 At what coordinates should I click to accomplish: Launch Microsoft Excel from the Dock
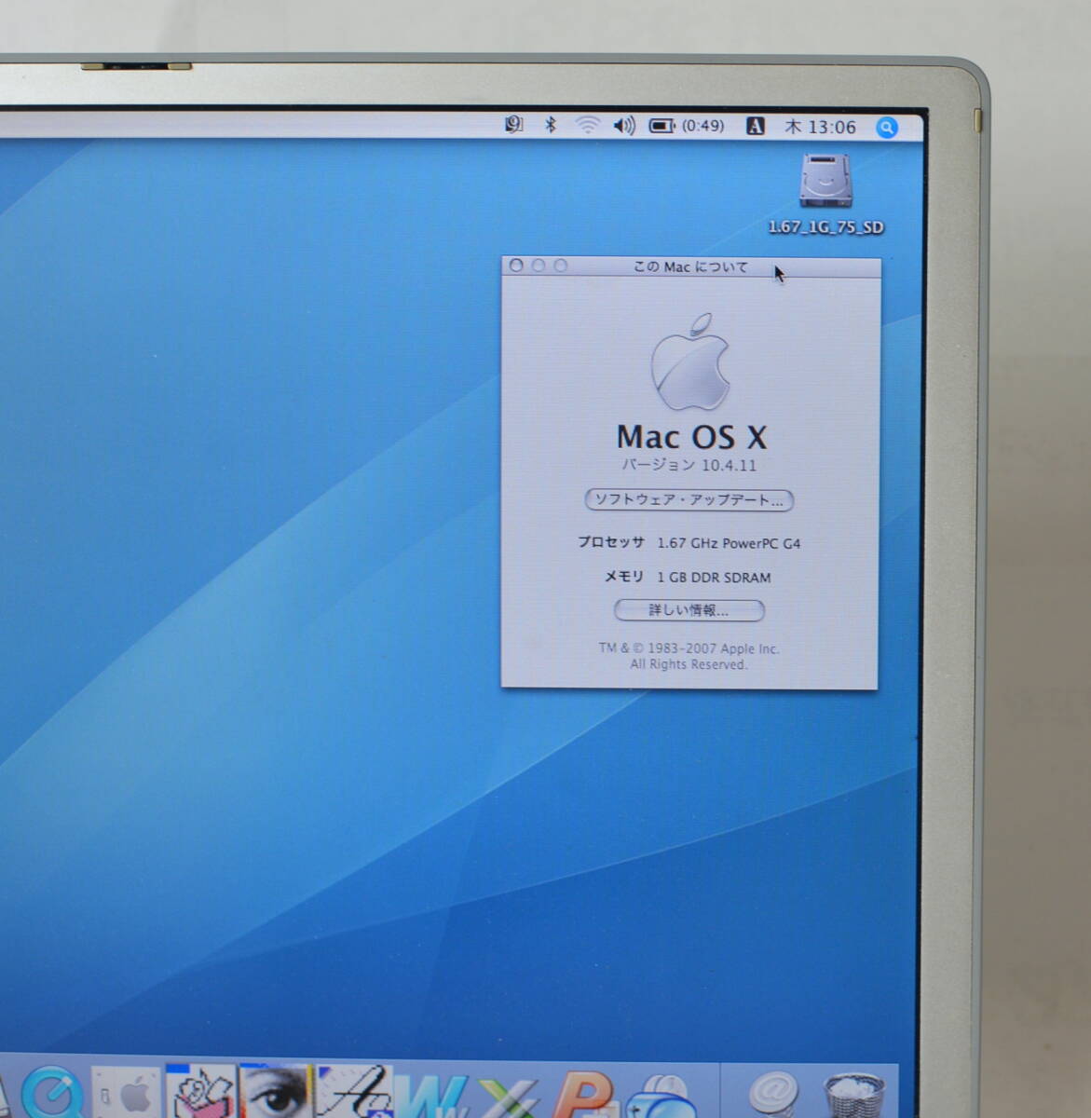(x=508, y=1096)
